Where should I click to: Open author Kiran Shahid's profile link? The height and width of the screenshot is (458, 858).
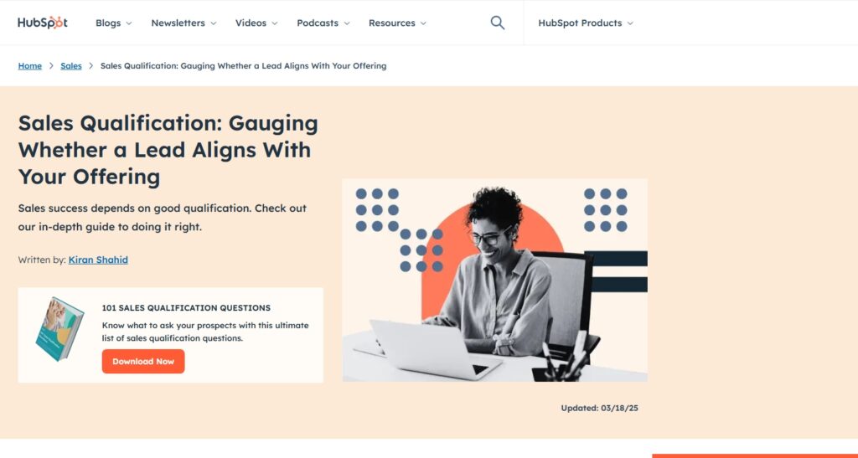tap(98, 260)
